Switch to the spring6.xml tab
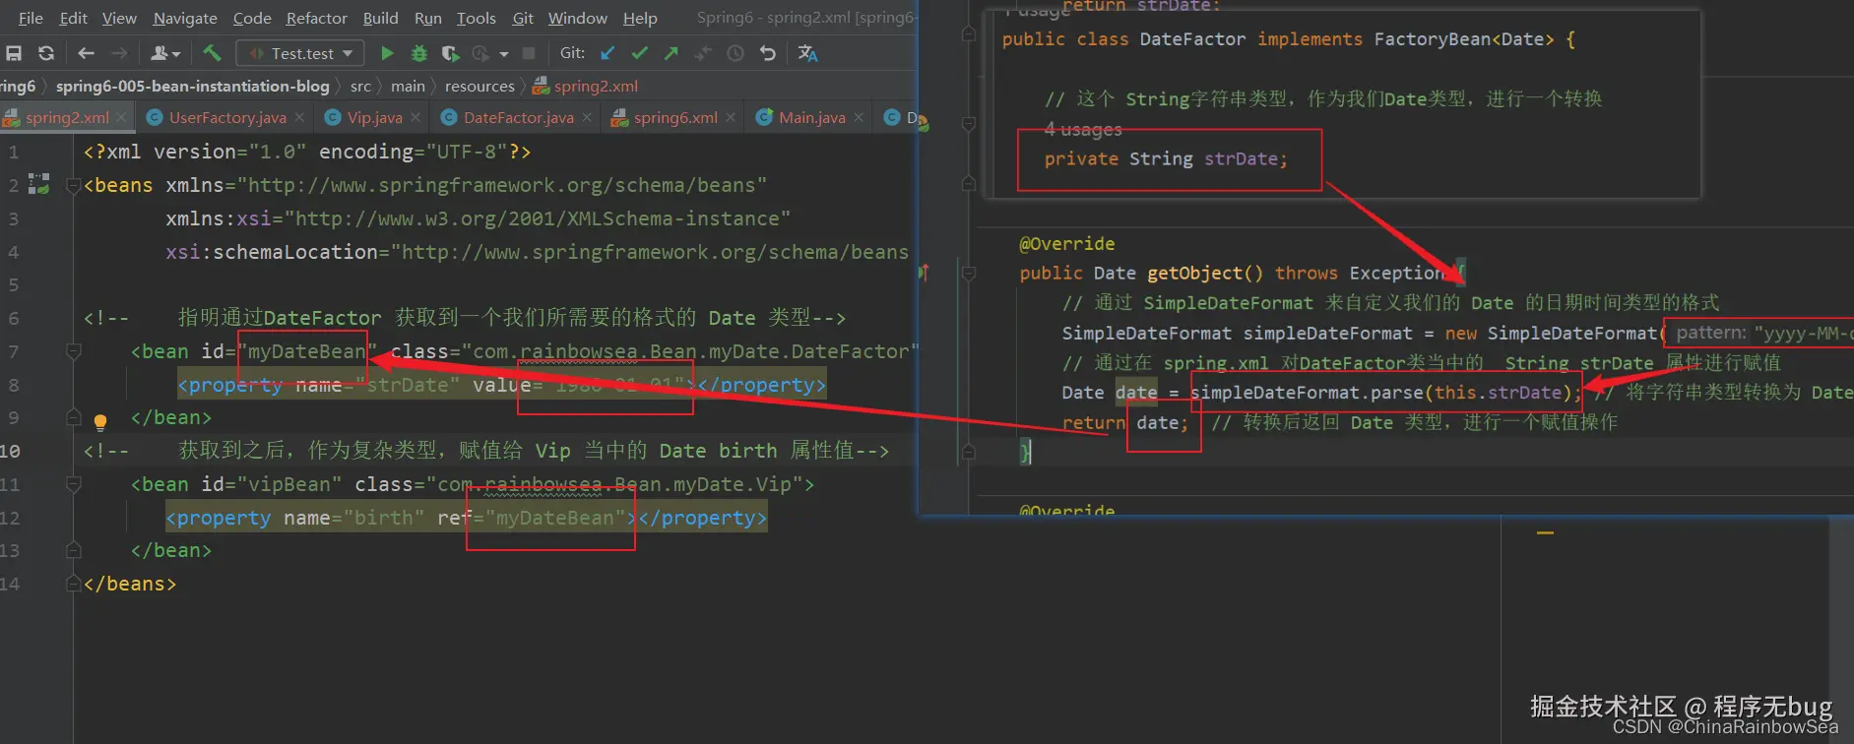Image resolution: width=1854 pixels, height=744 pixels. click(x=675, y=117)
